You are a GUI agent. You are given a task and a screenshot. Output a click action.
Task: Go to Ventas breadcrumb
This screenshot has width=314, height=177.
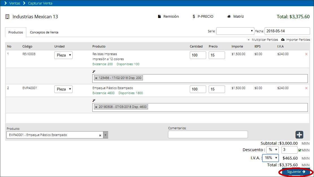pos(15,3)
